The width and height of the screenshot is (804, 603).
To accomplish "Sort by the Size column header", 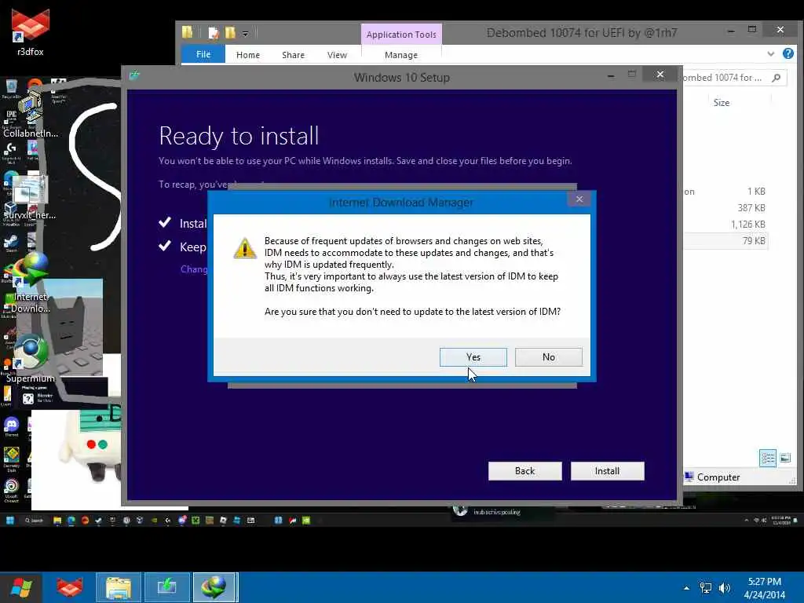I will [721, 103].
